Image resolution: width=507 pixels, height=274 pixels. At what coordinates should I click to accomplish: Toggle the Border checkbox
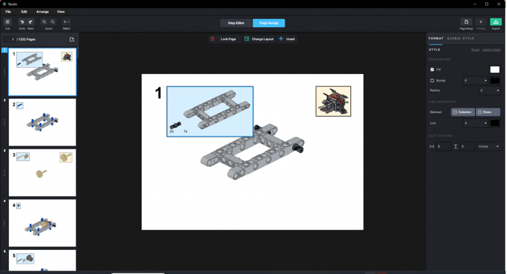432,81
